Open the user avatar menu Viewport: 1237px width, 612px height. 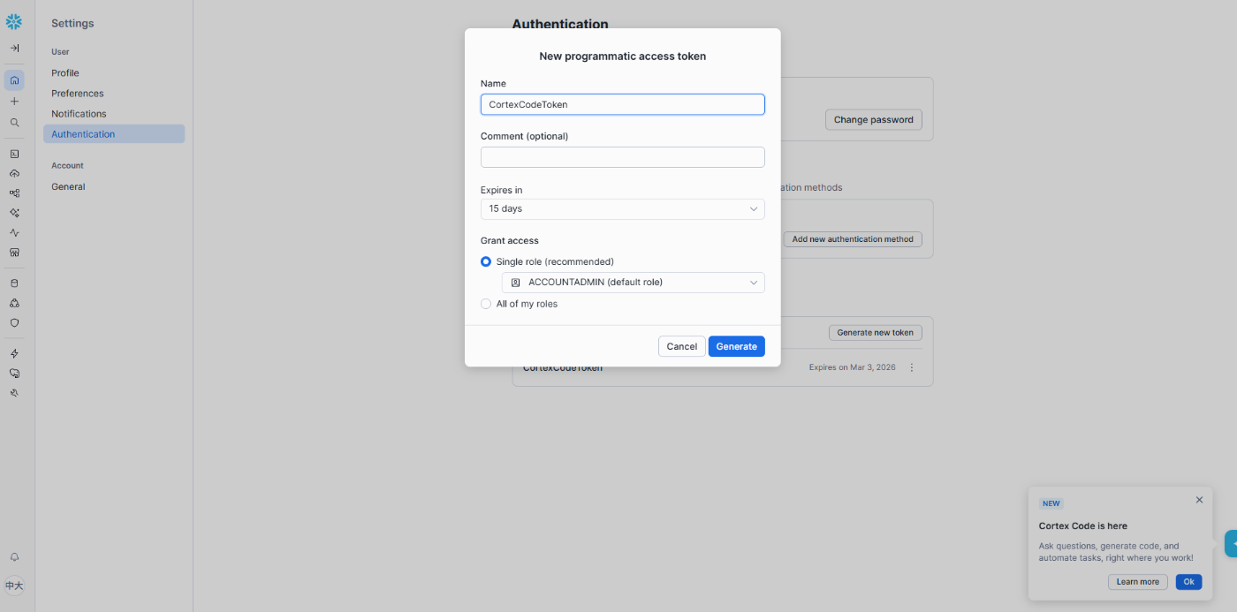14,586
